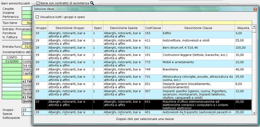Select Autovetture, motoveicoli e simili row
The width and height of the screenshot is (260, 127).
143,42
